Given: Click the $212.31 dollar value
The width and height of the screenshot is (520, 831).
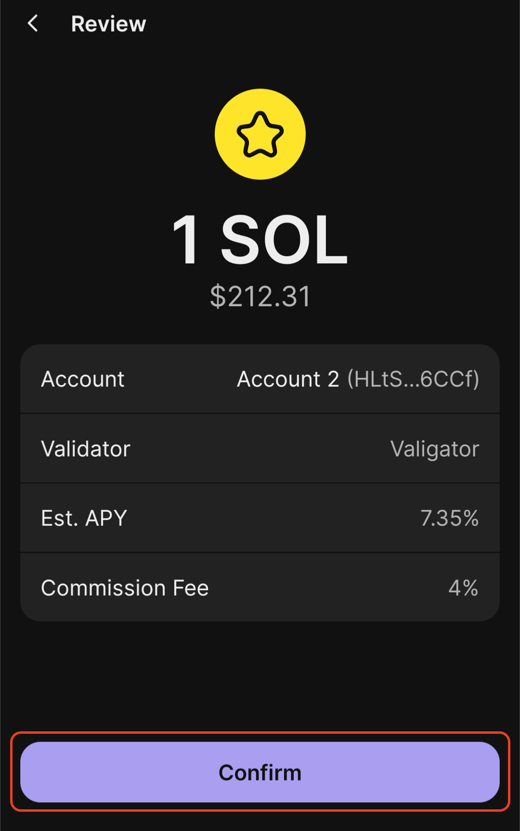Looking at the screenshot, I should click(x=260, y=296).
